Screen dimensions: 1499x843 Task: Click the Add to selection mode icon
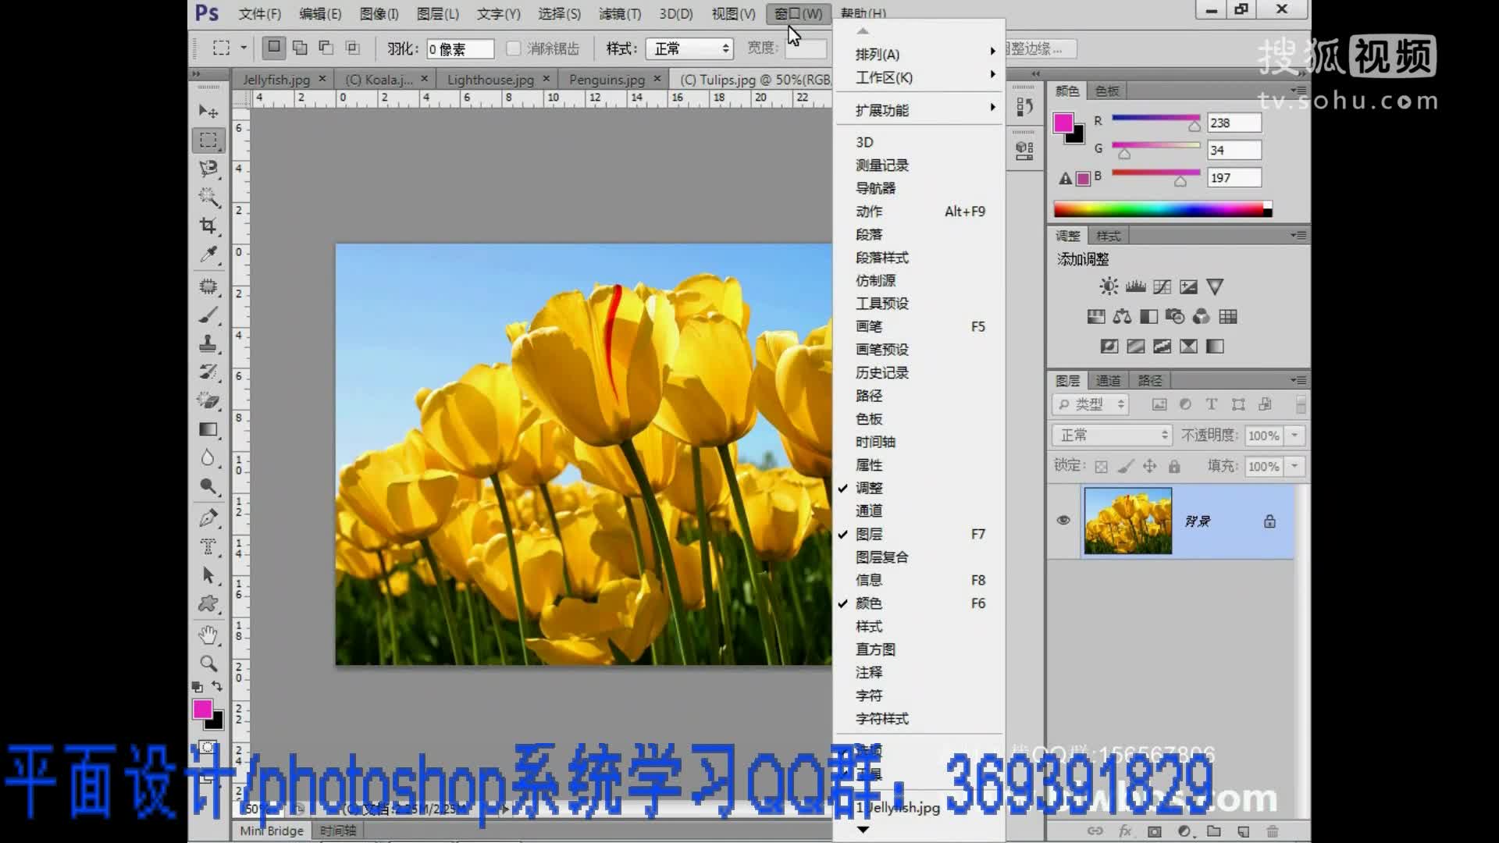pyautogui.click(x=300, y=48)
